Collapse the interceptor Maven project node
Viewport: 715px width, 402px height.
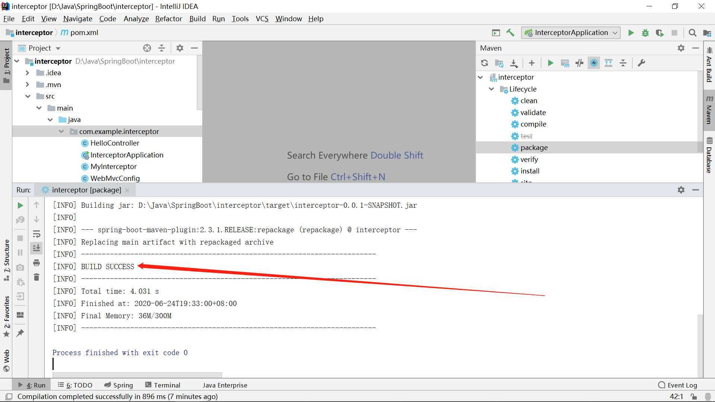coord(481,77)
